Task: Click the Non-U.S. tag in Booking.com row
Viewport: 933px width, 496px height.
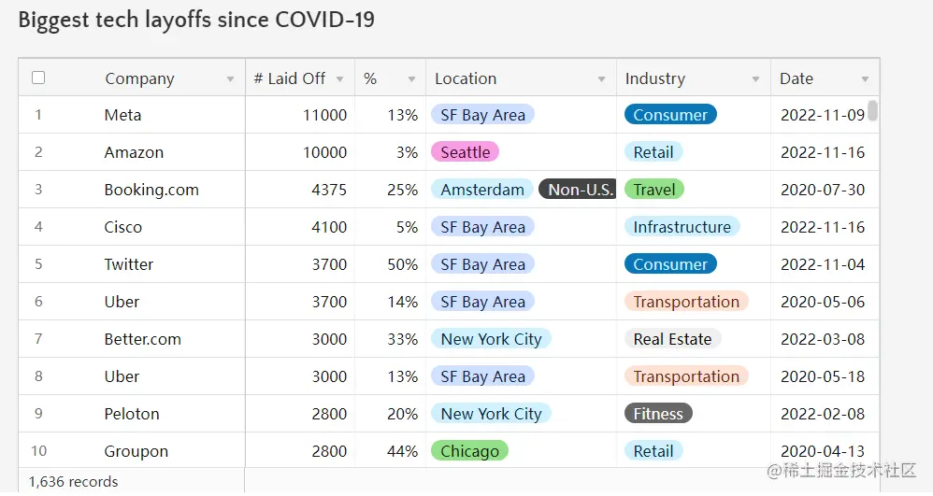Action: 577,190
